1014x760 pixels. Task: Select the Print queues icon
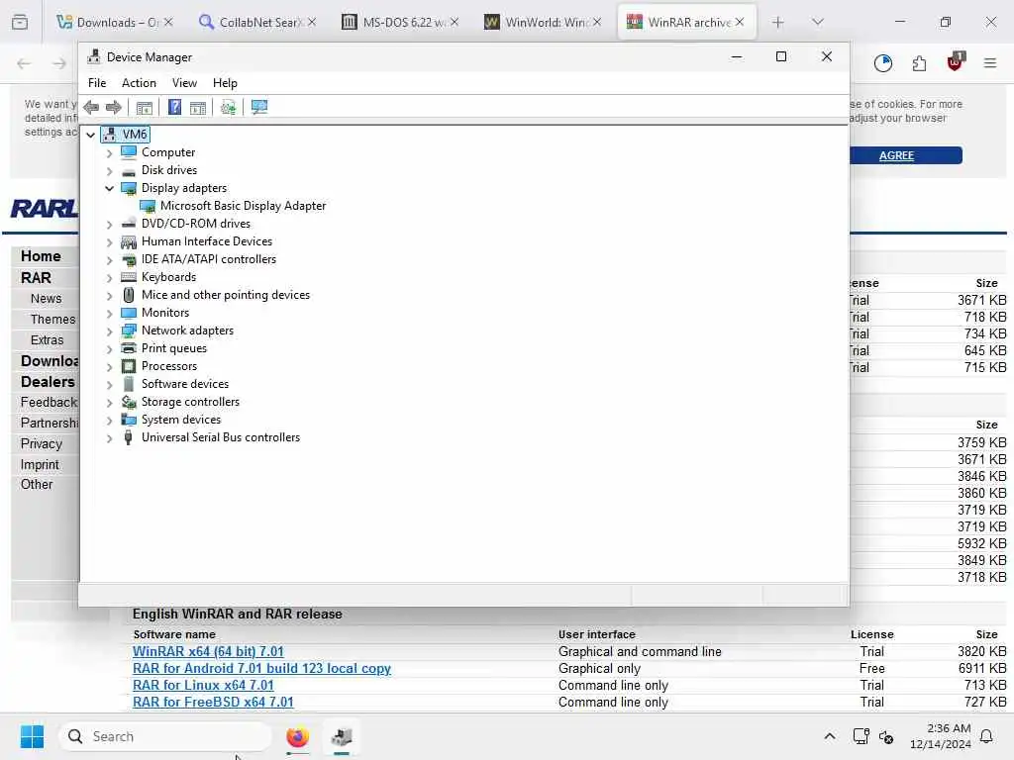[x=129, y=348]
